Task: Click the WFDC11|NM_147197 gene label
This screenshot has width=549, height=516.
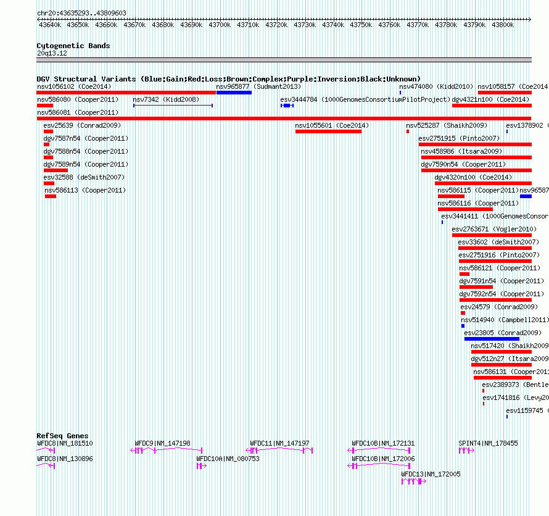Action: (x=279, y=444)
